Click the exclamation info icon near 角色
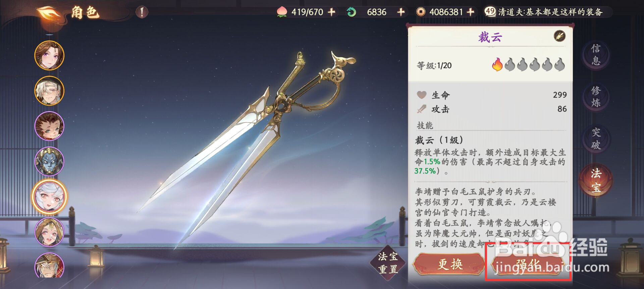Viewport: 644px width, 289px height. tap(142, 12)
